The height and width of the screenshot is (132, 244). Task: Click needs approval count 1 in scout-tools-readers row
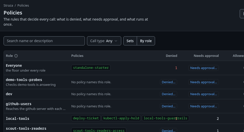[x=218, y=130]
